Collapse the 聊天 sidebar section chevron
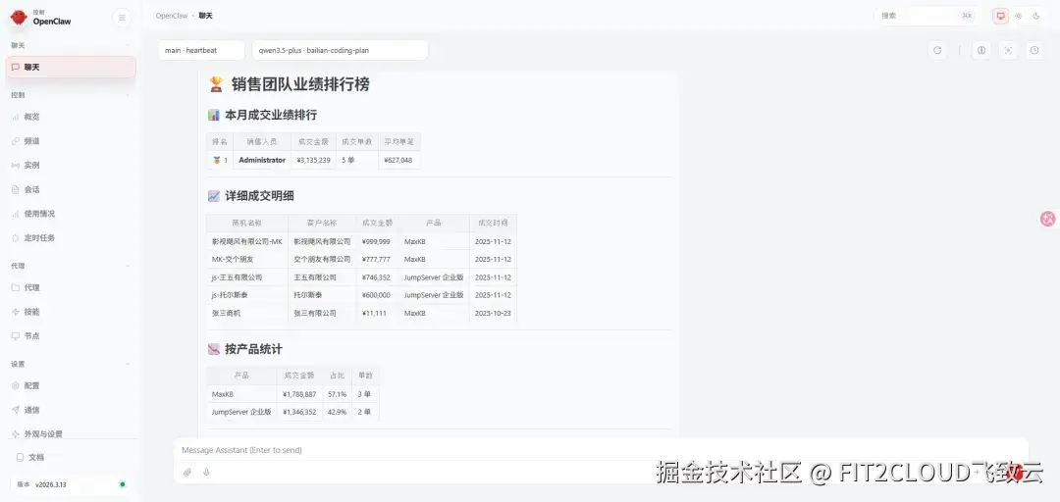Image resolution: width=1060 pixels, height=502 pixels. coord(128,45)
